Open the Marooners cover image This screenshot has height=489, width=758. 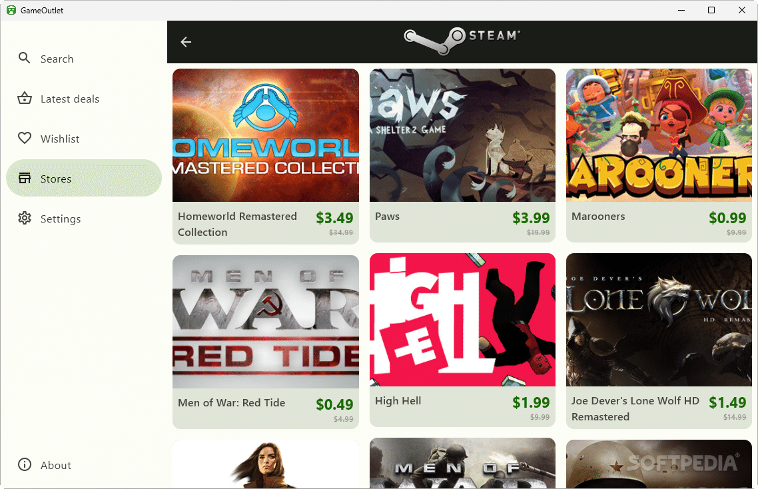pyautogui.click(x=659, y=135)
